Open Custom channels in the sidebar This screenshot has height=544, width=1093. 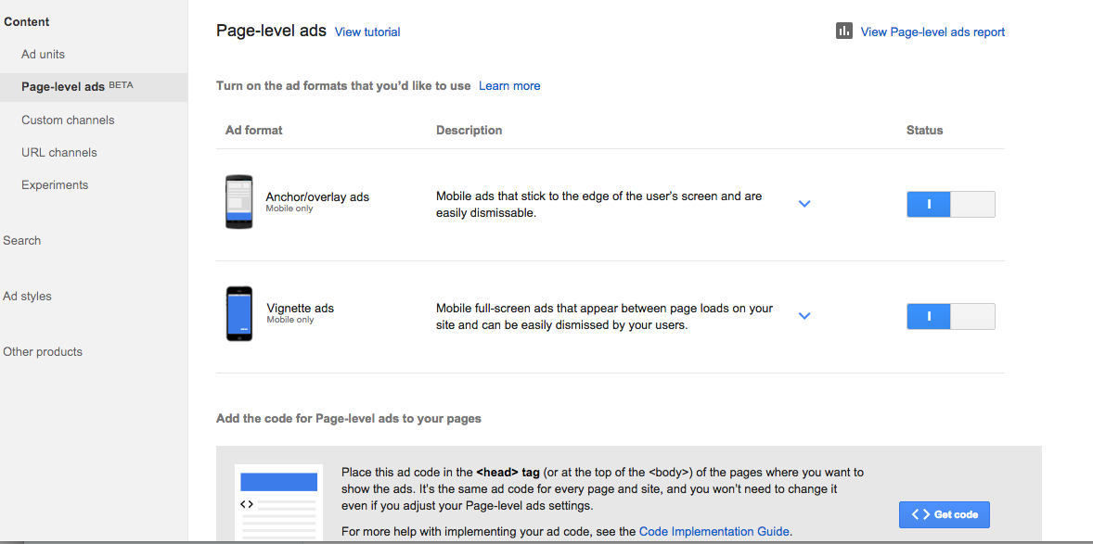point(68,120)
